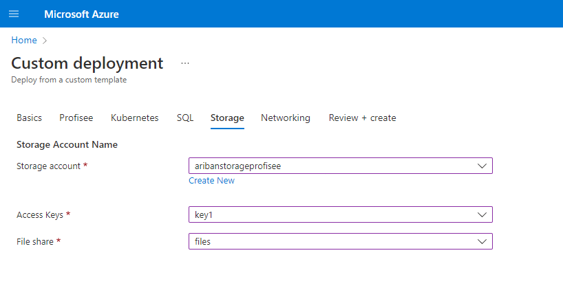Expand the File share dropdown

[330, 241]
